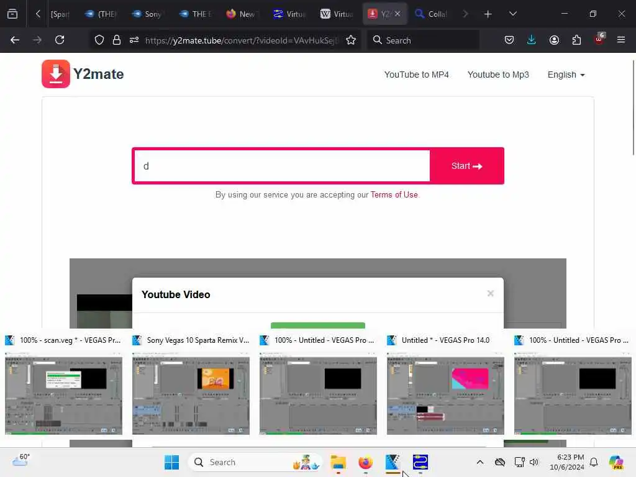Open Copilot icon in taskbar
Viewport: 636px width, 477px height.
[616, 462]
